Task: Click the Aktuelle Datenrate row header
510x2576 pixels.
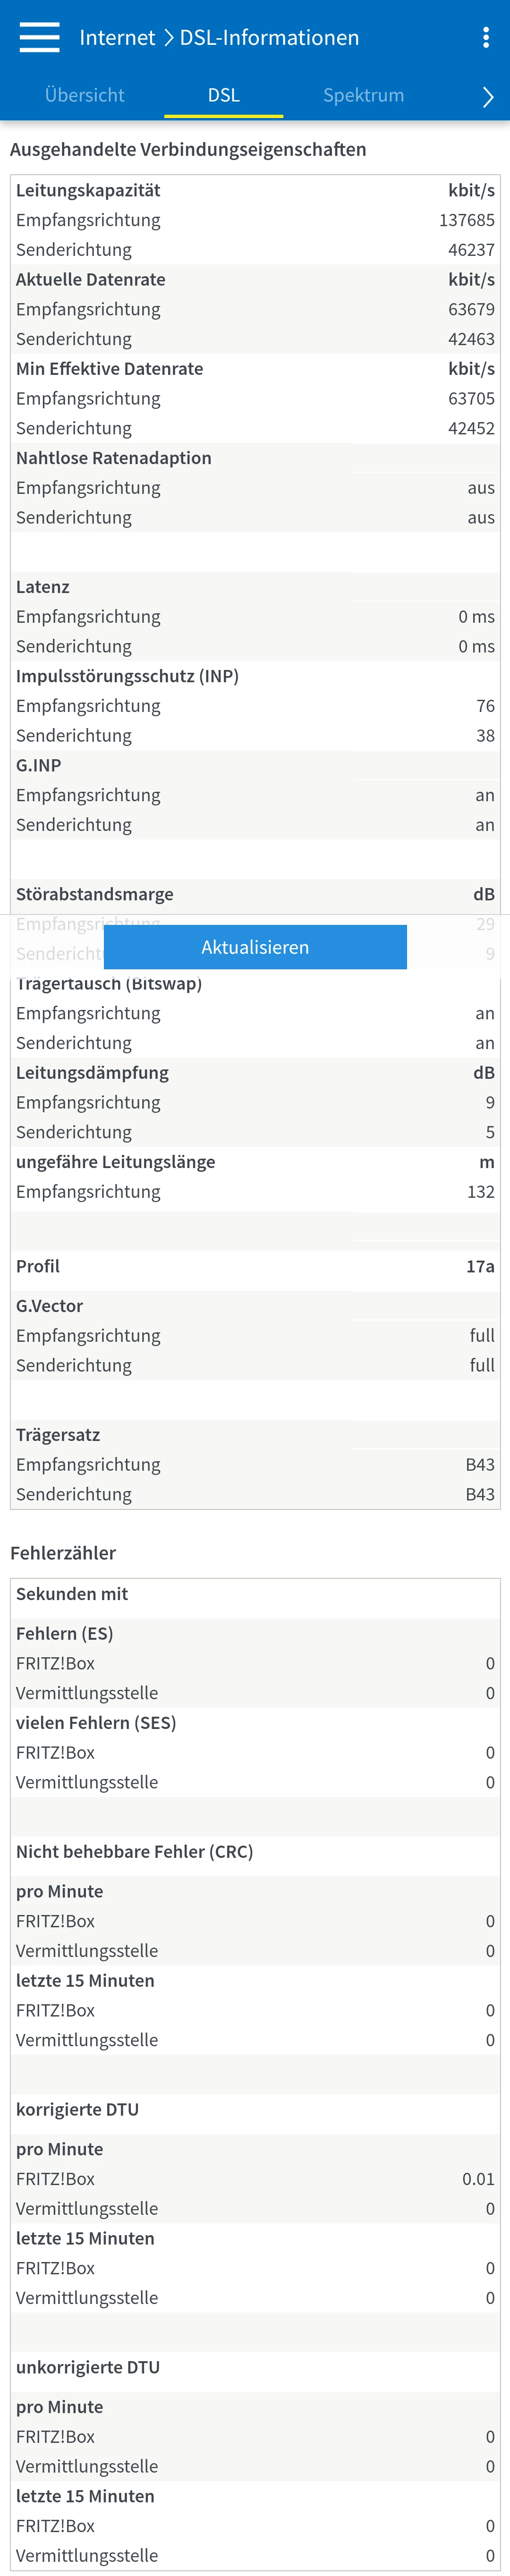Action: pyautogui.click(x=91, y=280)
